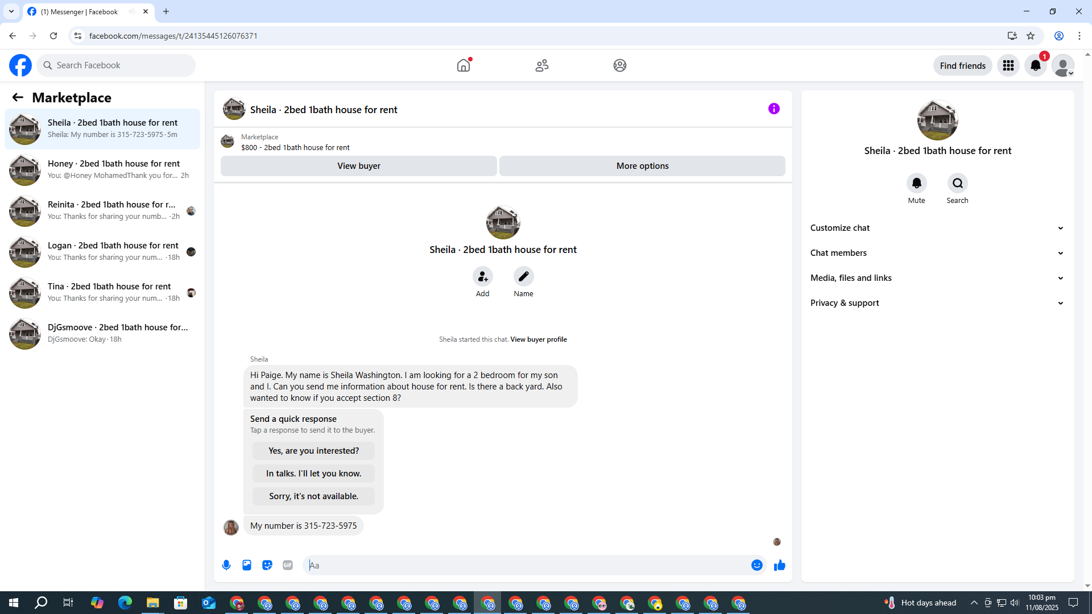Click the purple conversation info icon

[x=773, y=109]
